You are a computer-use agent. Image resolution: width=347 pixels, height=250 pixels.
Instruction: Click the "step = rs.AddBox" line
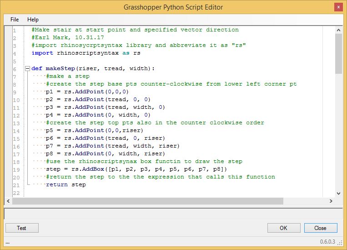pyautogui.click(x=136, y=169)
